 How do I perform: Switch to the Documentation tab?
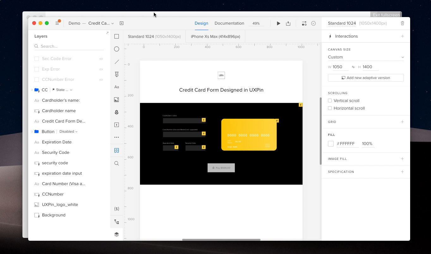(229, 23)
